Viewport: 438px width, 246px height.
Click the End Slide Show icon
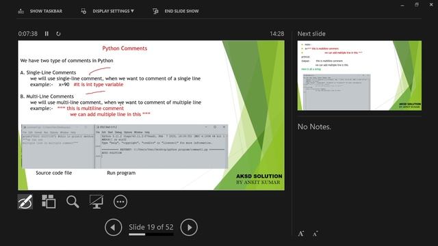(x=155, y=11)
